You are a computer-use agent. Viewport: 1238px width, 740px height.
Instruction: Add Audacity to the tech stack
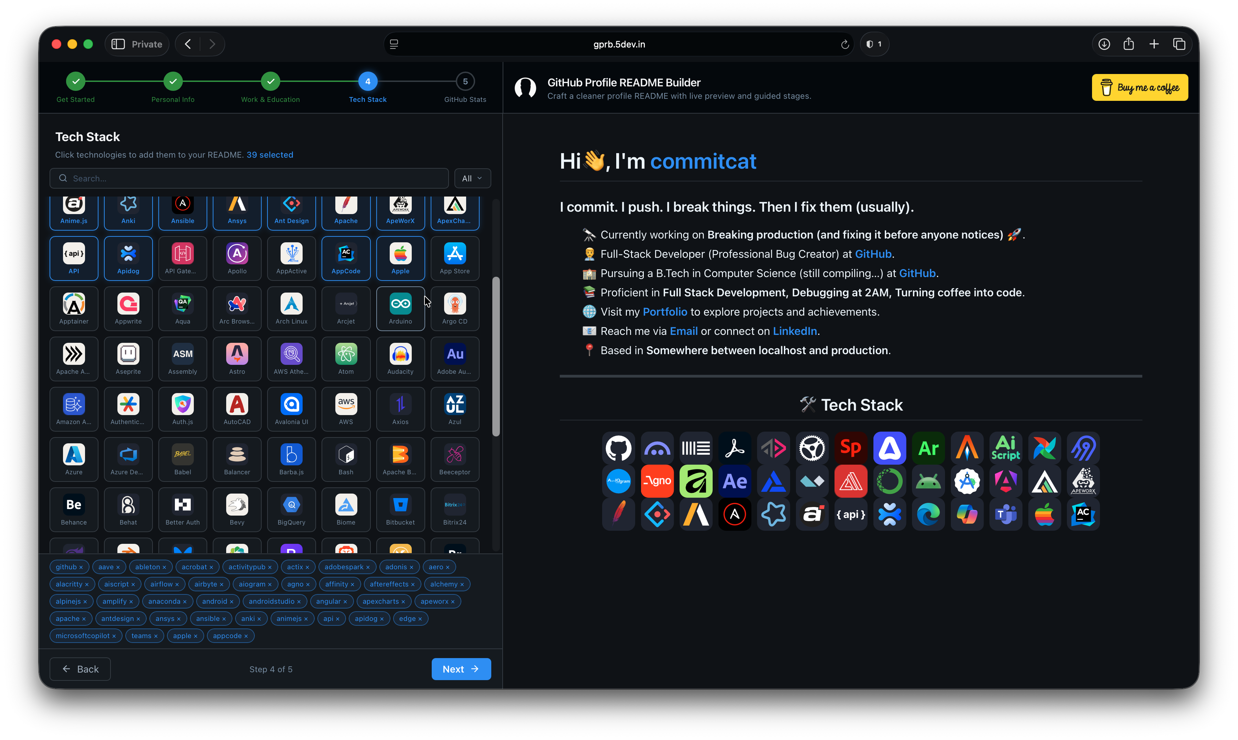click(x=400, y=359)
